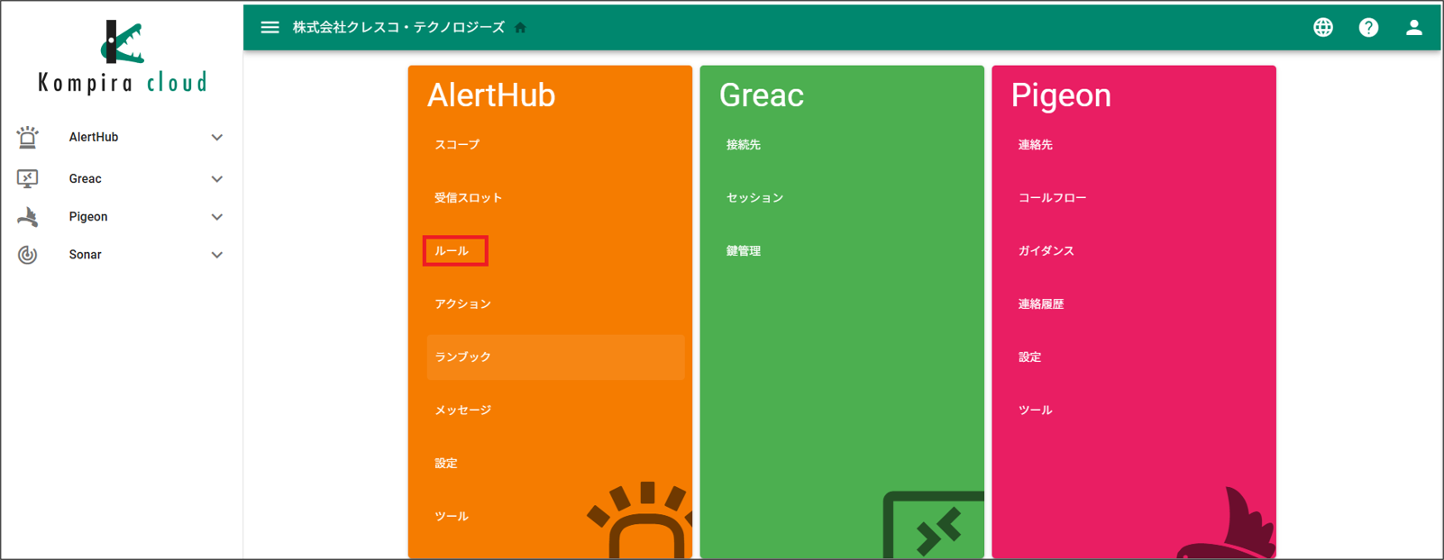Image resolution: width=1444 pixels, height=560 pixels.
Task: Click the Greac card title
Action: click(x=761, y=95)
